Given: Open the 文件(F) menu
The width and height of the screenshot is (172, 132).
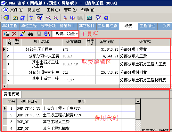Looking at the screenshot, I should click(17, 10).
